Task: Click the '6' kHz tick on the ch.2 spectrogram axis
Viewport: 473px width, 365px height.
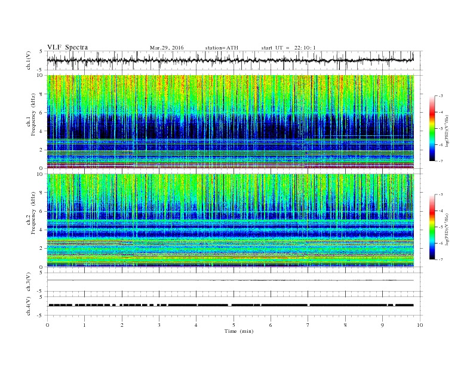Action: point(42,211)
